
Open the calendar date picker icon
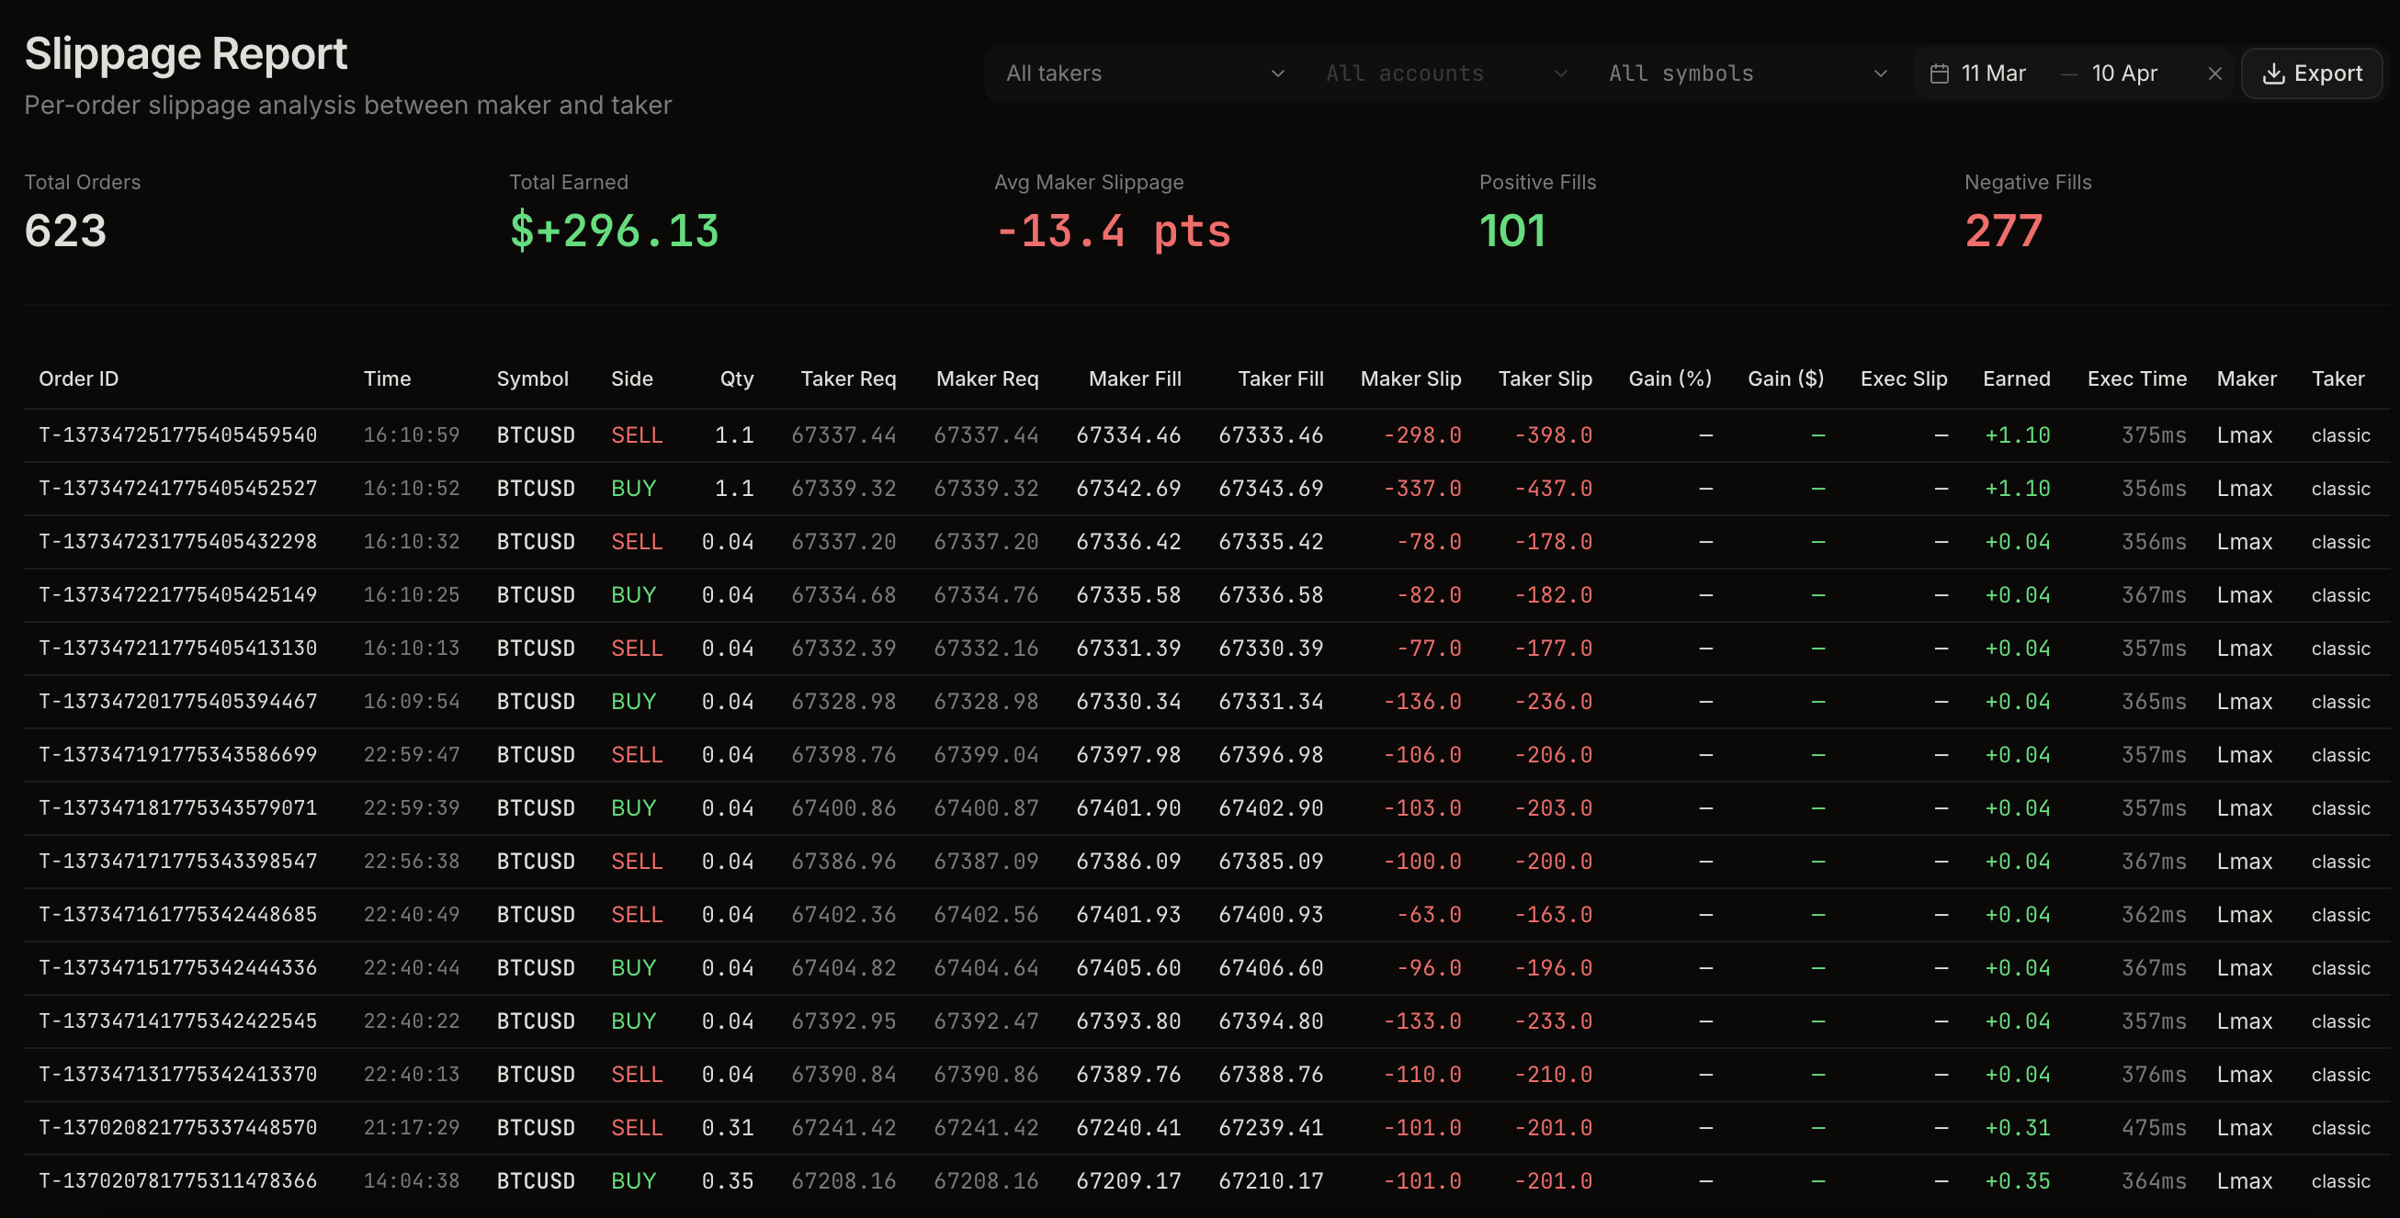(x=1942, y=73)
